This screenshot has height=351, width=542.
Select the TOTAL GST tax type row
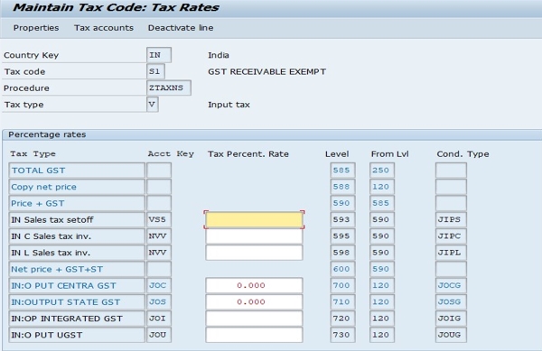(77, 171)
